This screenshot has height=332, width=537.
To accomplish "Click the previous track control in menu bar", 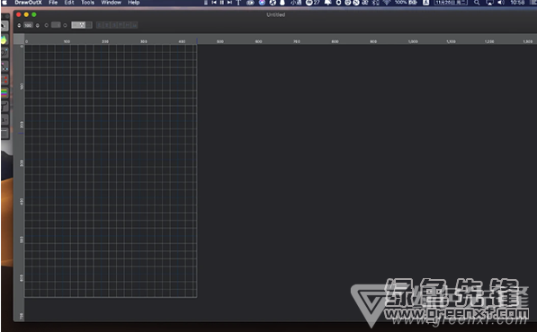I will pyautogui.click(x=214, y=3).
